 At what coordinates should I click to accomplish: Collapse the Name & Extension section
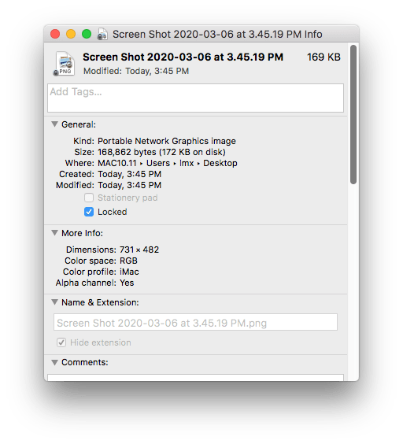tap(54, 302)
